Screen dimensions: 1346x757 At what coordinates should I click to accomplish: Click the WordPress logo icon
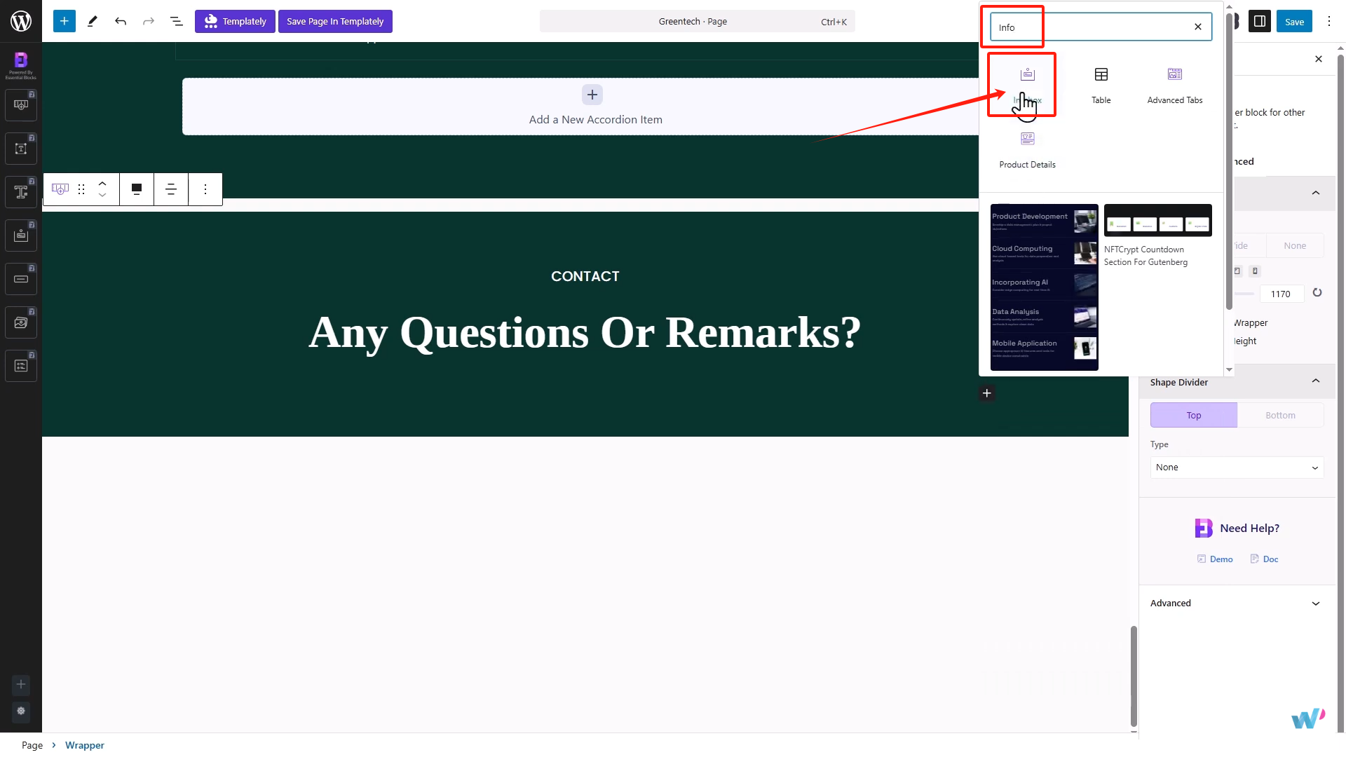point(21,21)
